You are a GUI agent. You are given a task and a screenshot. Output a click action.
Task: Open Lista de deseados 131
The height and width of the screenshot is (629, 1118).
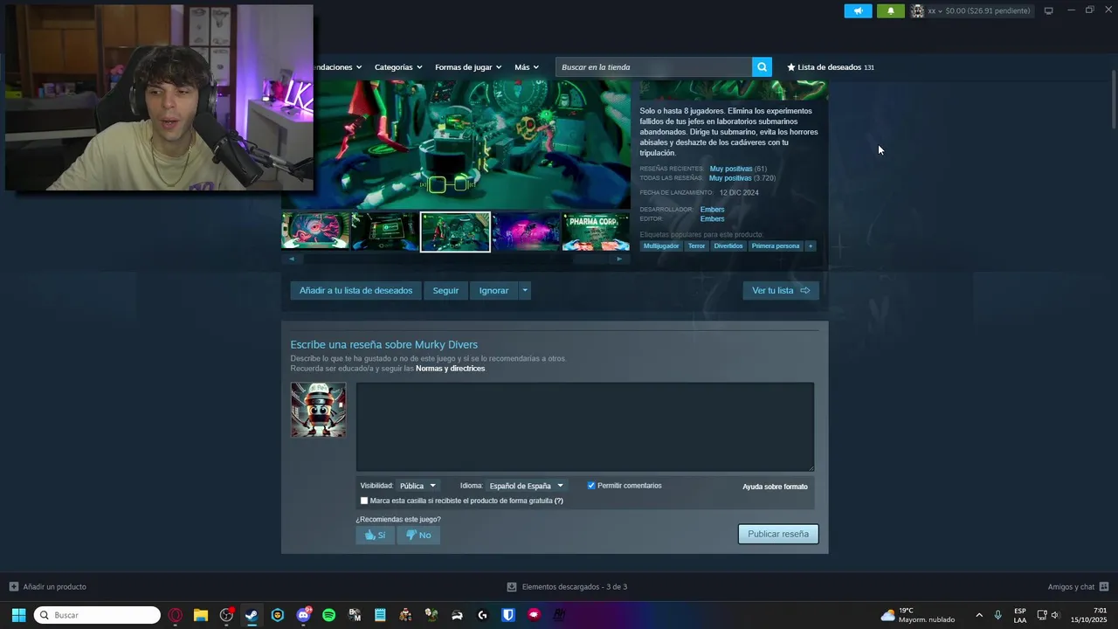(x=831, y=67)
